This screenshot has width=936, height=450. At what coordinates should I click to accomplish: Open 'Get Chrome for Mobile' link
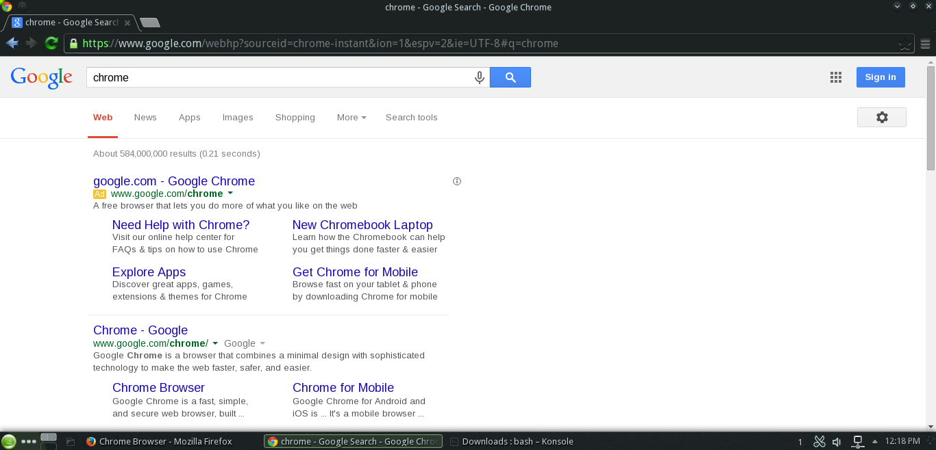point(355,272)
